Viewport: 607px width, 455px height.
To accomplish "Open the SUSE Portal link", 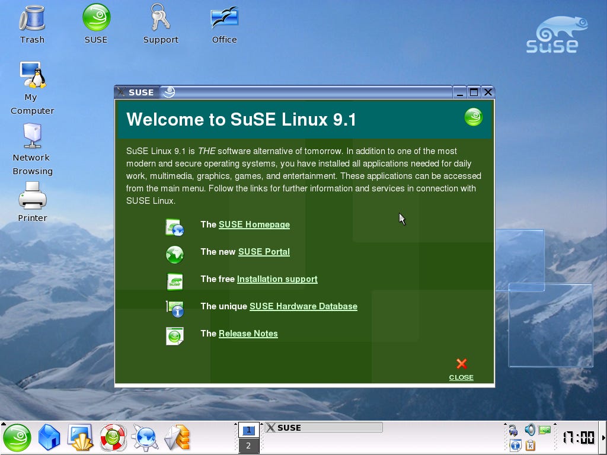I will (x=264, y=252).
